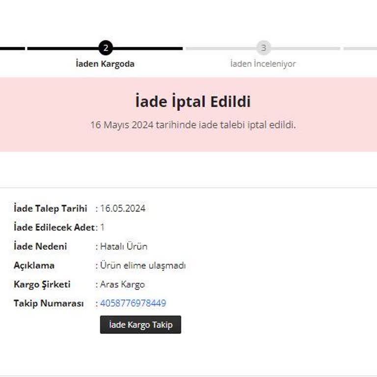Click the İade Nedeni label

40,246
